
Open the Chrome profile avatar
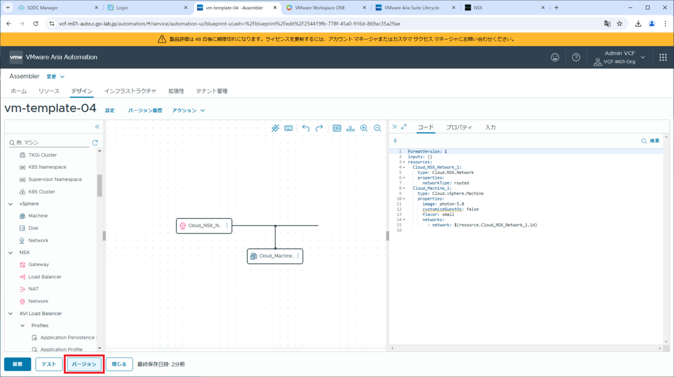tap(652, 24)
